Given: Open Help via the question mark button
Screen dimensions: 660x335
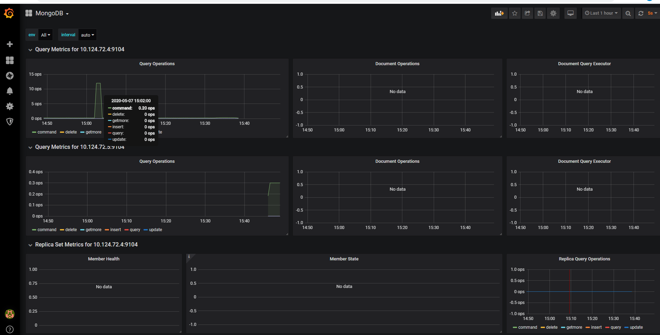Looking at the screenshot, I should click(10, 329).
